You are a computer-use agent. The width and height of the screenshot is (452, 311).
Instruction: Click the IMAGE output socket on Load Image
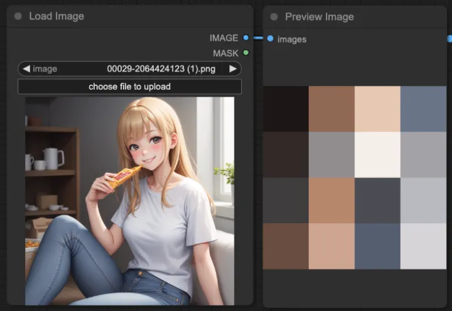pos(246,38)
